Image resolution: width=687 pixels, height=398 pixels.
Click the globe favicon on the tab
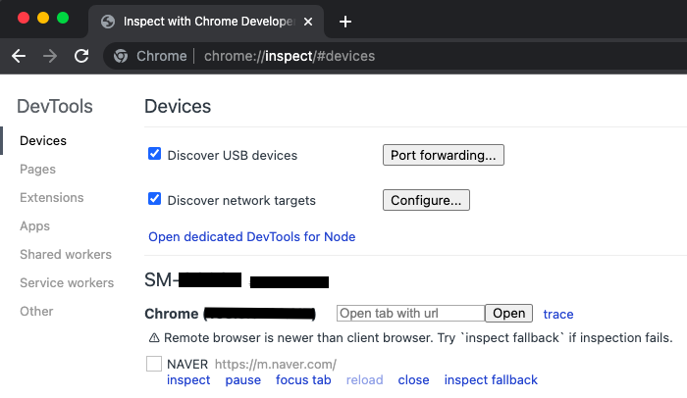[x=108, y=22]
